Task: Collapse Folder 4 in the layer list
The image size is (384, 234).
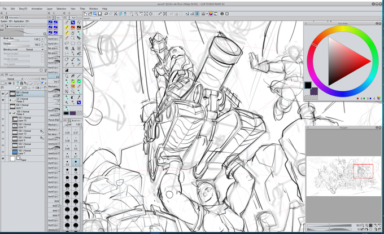Action: point(10,113)
